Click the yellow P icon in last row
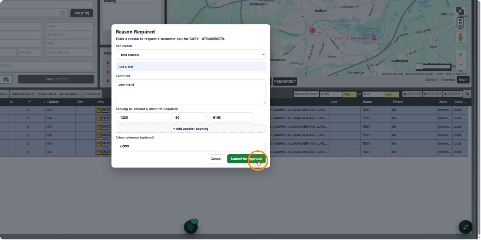This screenshot has height=240, width=481. click(x=99, y=152)
